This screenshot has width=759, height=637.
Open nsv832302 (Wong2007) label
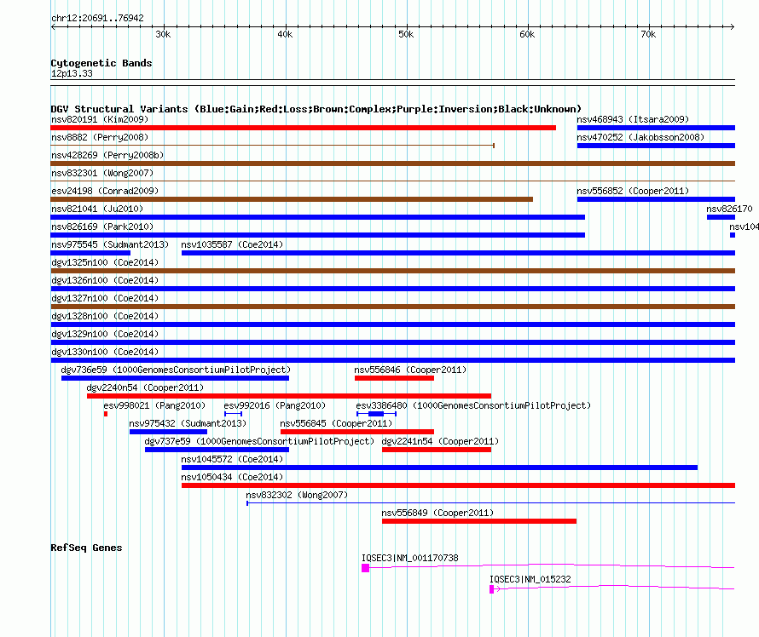[297, 495]
